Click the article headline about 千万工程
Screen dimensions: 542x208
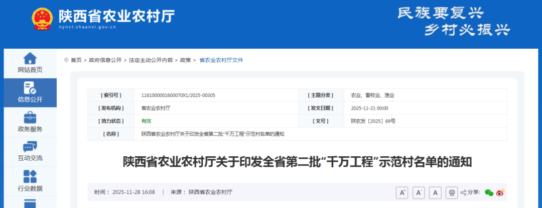(297, 162)
